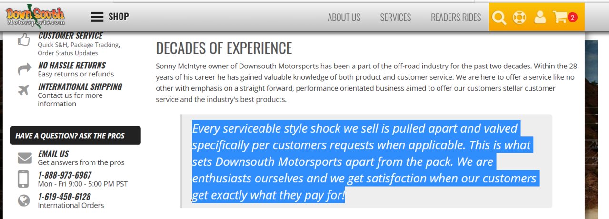
Task: Click the envelope email icon
Action: [24, 158]
